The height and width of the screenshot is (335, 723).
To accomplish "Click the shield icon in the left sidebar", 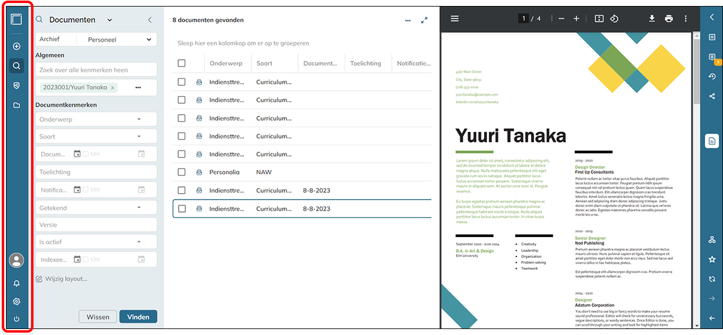I will coord(17,85).
